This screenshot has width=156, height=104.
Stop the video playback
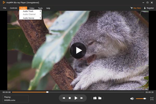click(x=70, y=98)
